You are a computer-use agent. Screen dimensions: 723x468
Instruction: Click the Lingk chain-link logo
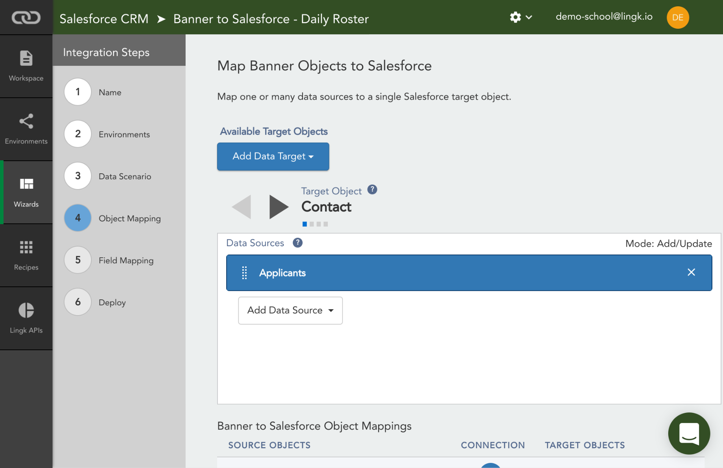click(26, 17)
